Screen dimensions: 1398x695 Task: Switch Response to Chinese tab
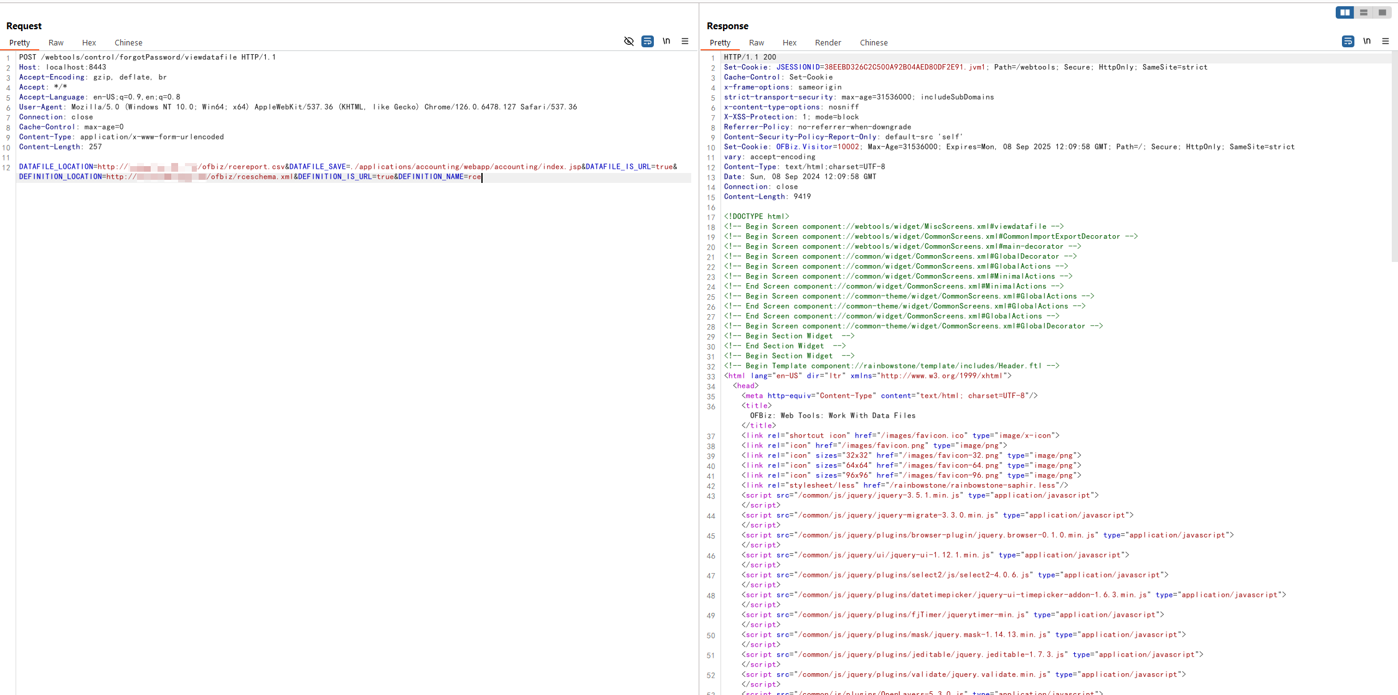[x=874, y=42]
